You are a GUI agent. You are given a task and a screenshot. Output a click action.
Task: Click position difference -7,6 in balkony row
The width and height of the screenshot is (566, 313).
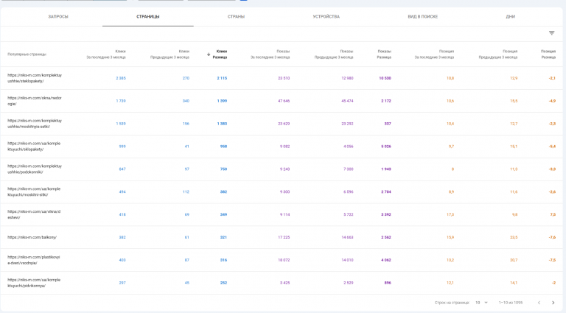coord(552,237)
